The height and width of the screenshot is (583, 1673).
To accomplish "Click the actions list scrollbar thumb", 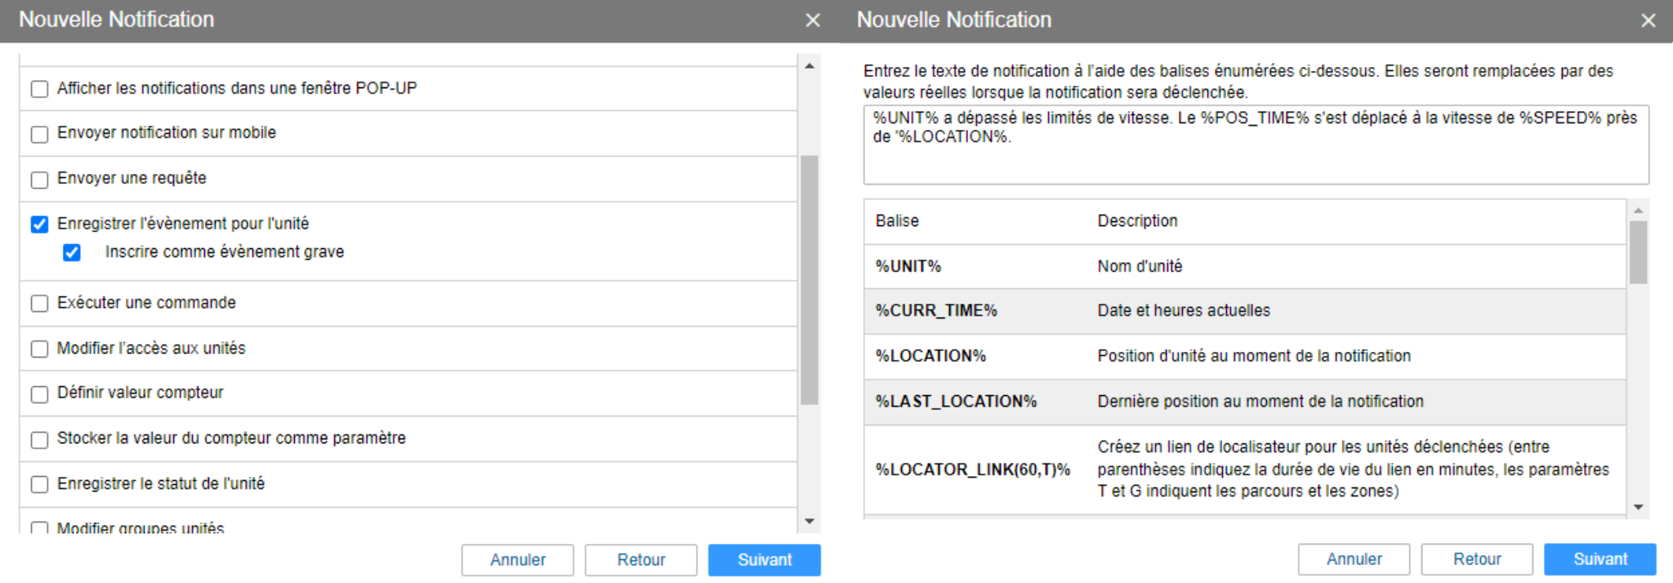I will (x=809, y=279).
